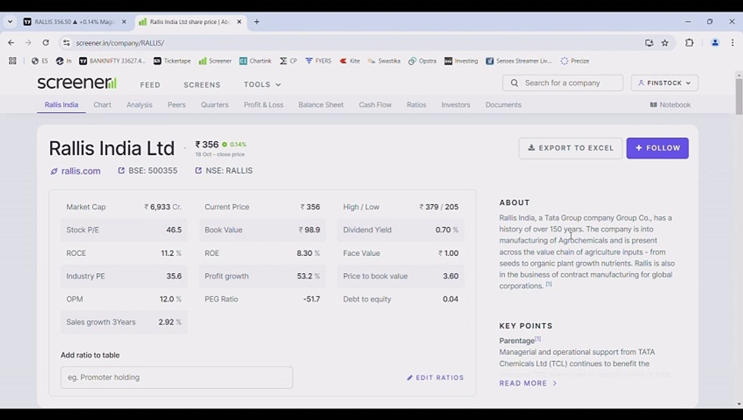
Task: Open the Precize bookmark
Action: click(x=575, y=61)
